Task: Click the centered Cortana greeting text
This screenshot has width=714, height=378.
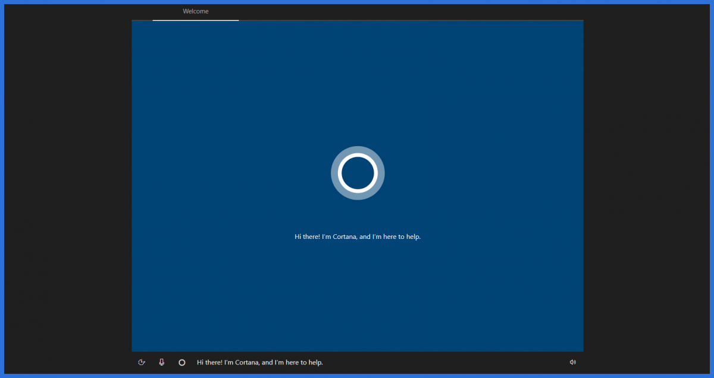Action: (x=358, y=237)
